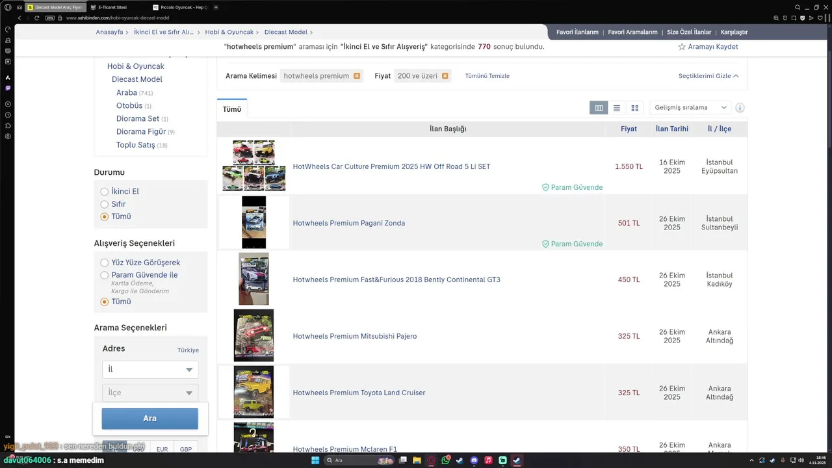Screen dimensions: 832x468
Task: Open 'Hotwheels Premium Toyota Land Cruiser' listing
Action: 359,393
